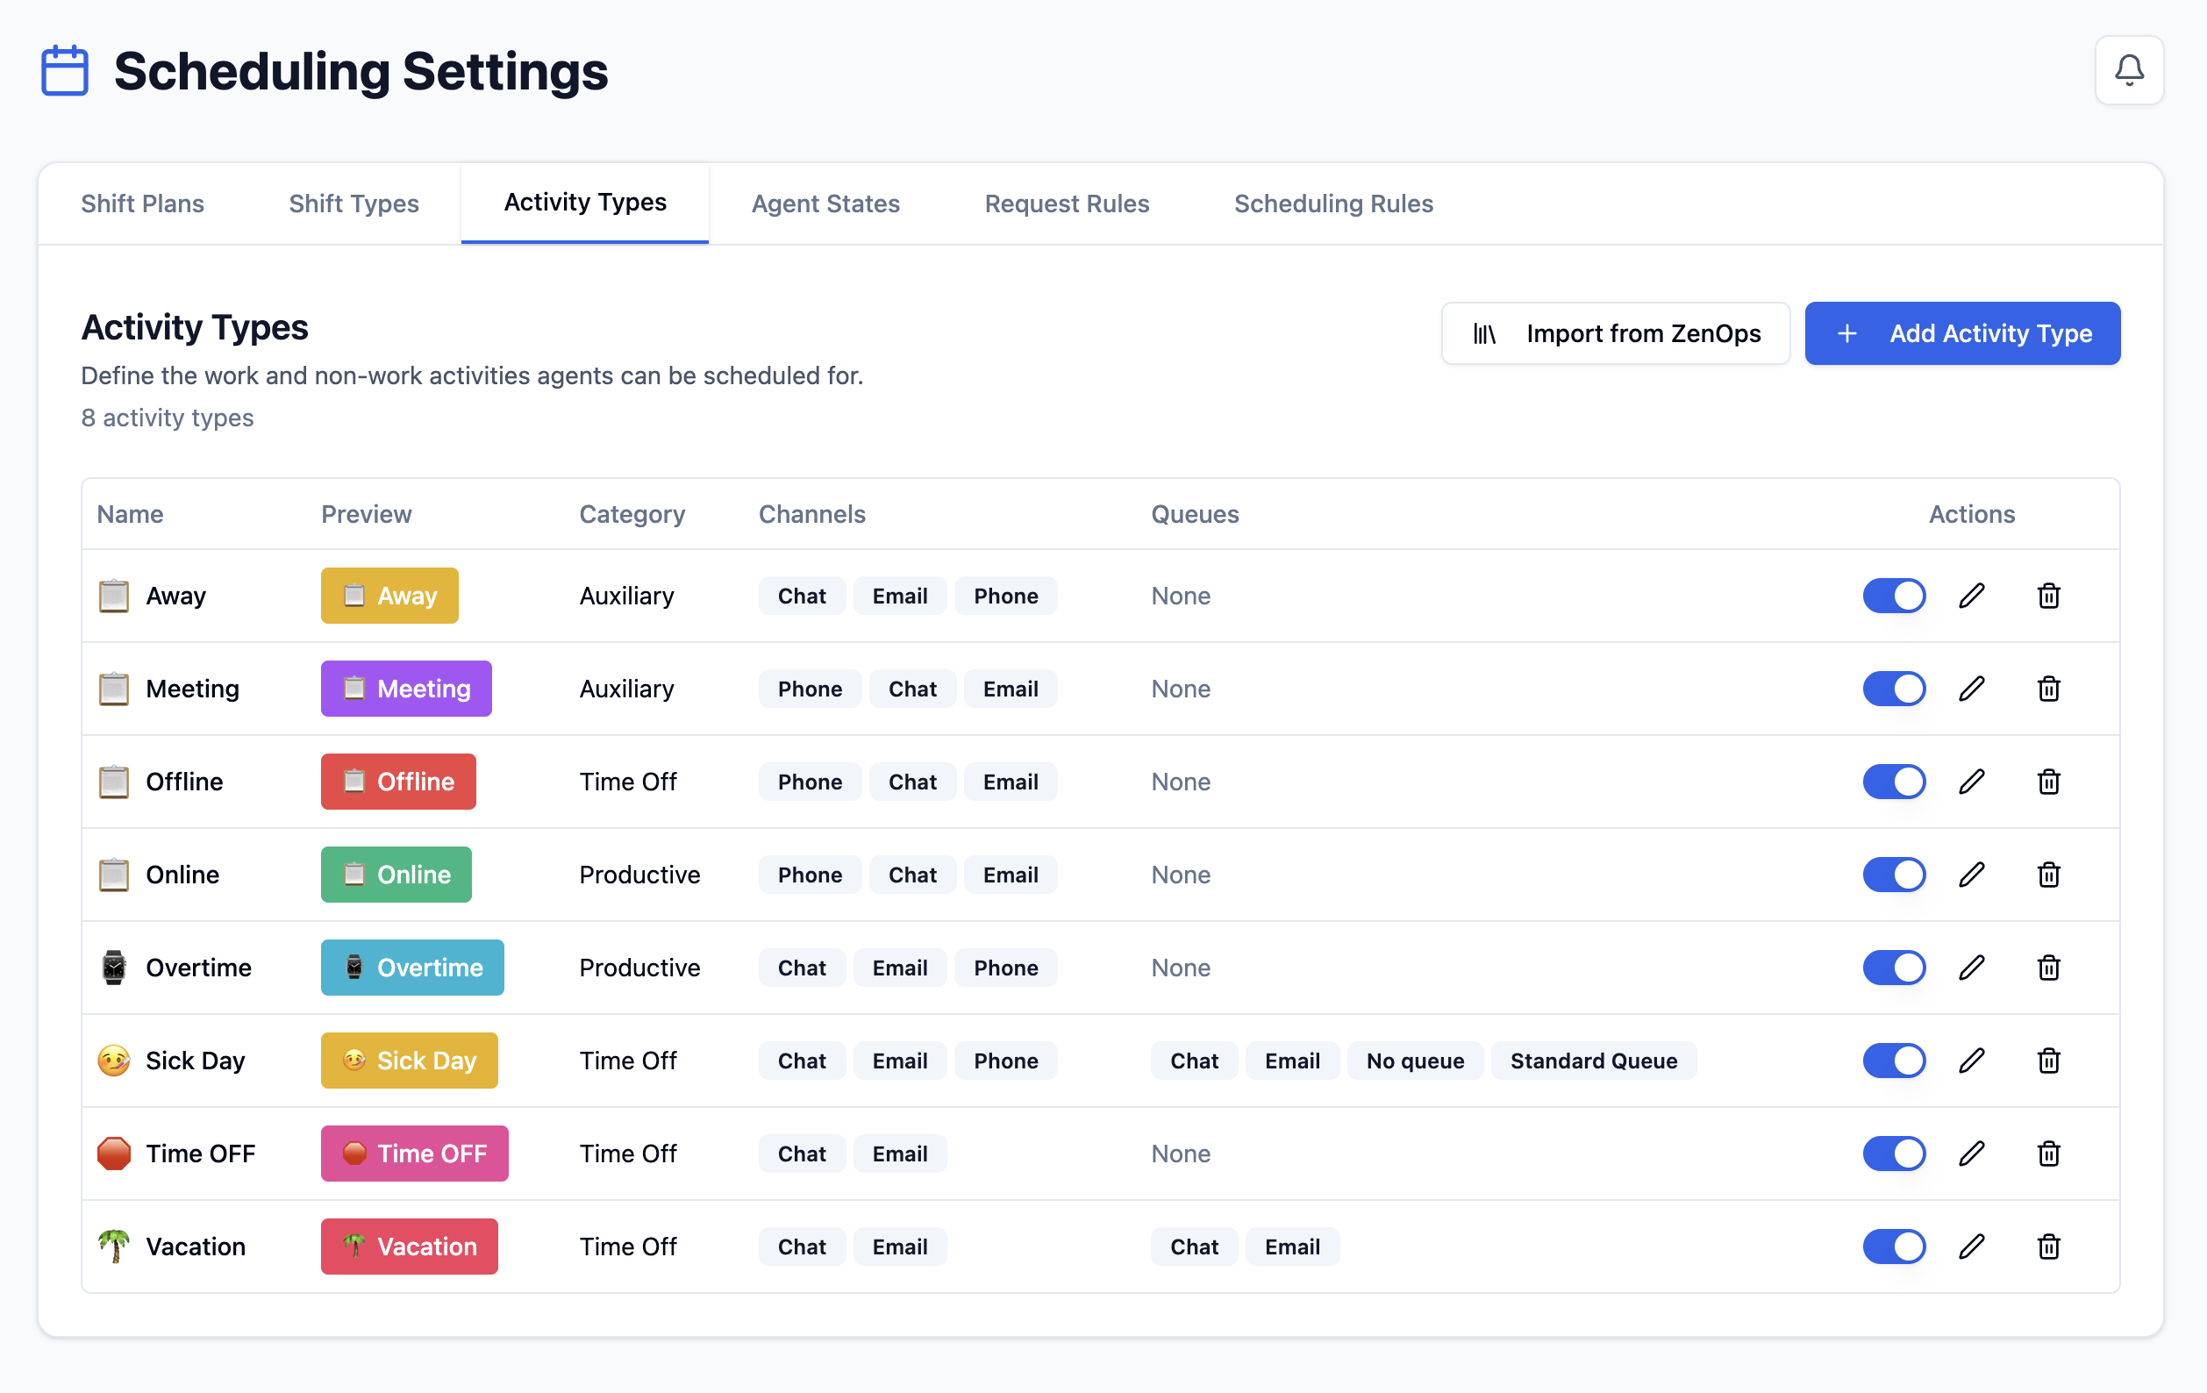The height and width of the screenshot is (1393, 2207).
Task: Disable the Meeting activity toggle
Action: [1894, 689]
